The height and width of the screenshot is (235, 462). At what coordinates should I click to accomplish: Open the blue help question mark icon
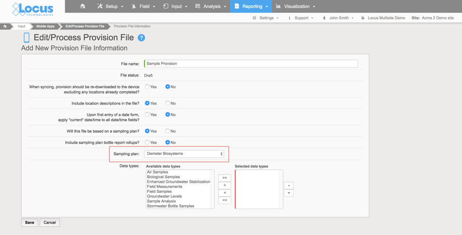(141, 38)
